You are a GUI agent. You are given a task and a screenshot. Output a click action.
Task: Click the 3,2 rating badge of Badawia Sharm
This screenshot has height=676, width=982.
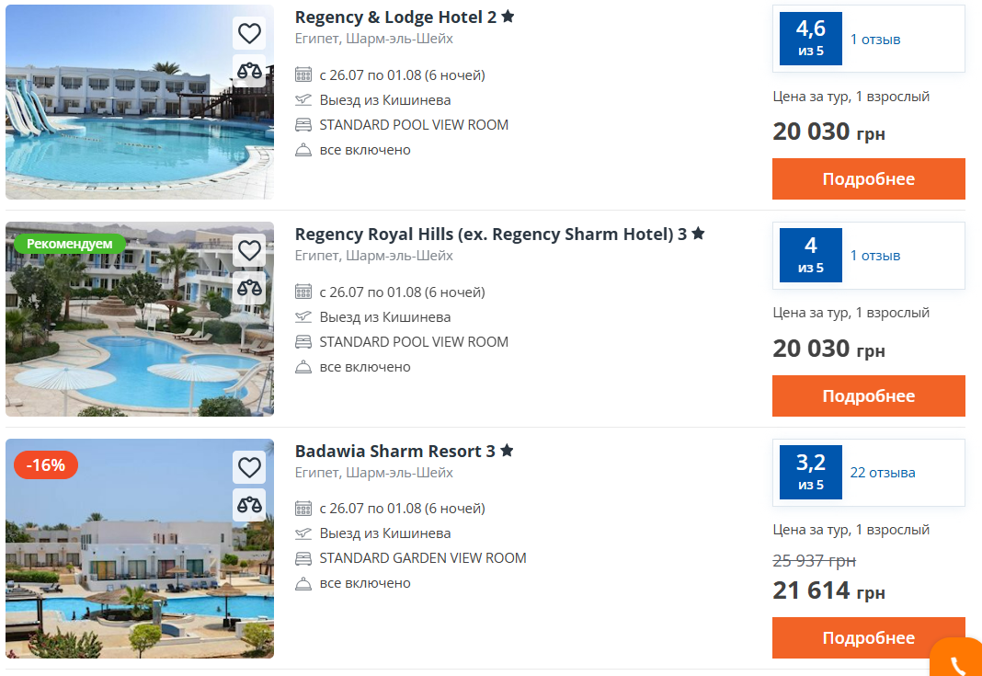(x=810, y=472)
